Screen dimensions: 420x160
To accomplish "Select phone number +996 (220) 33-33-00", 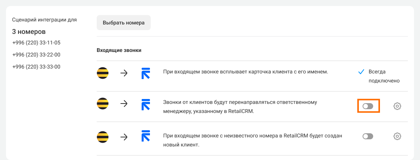I will point(36,67).
